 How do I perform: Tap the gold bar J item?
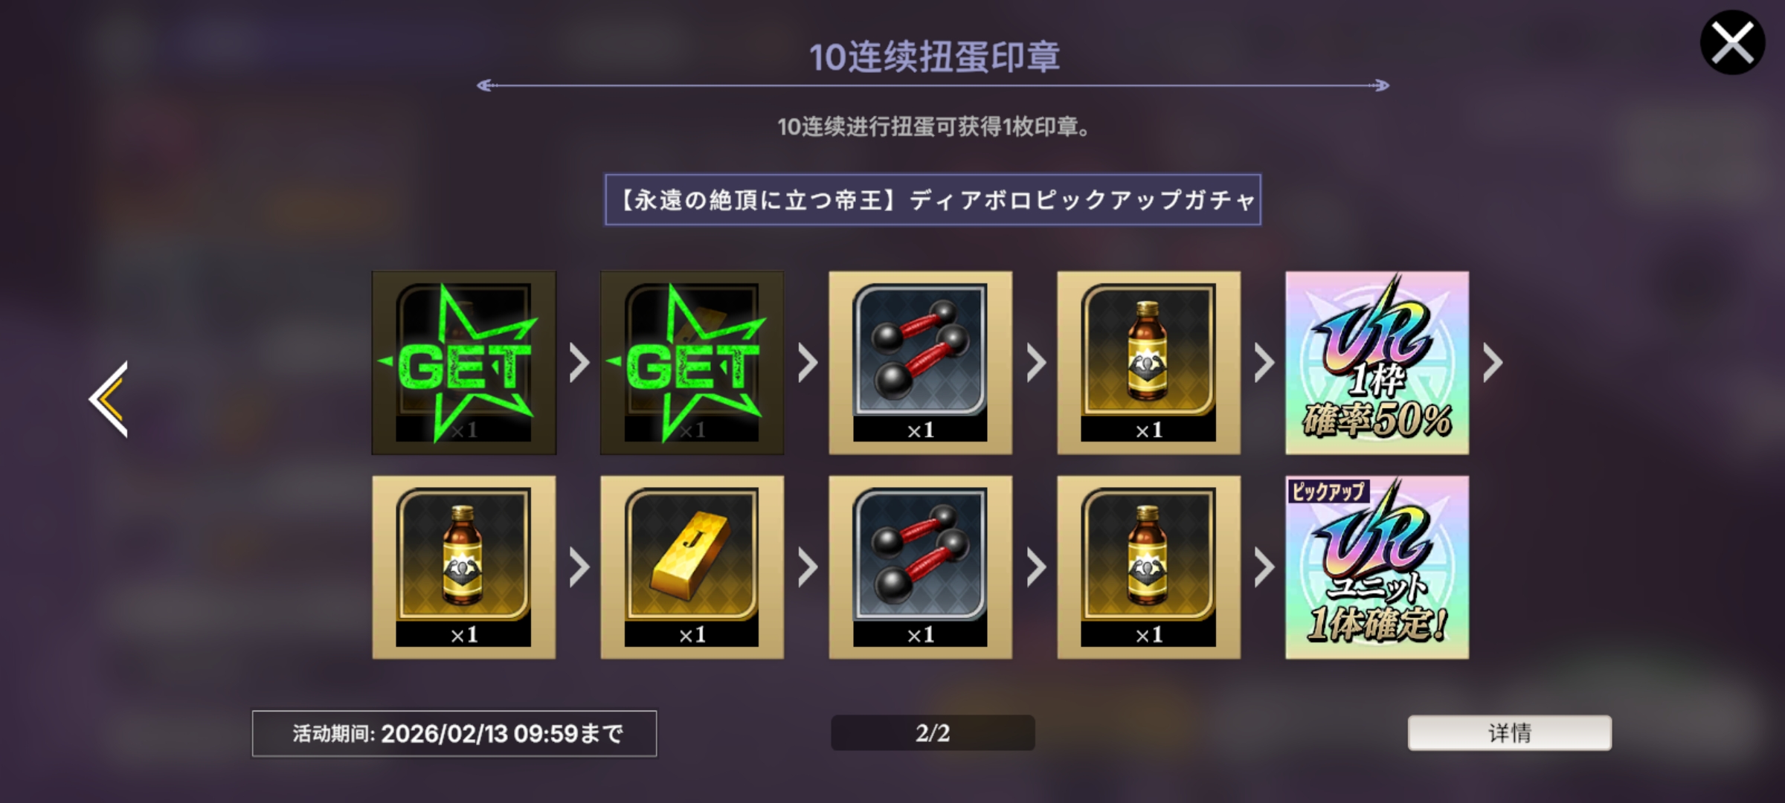pos(692,567)
